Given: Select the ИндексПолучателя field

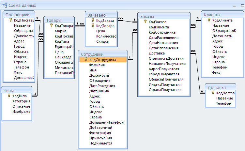Looking at the screenshot, I should tap(165, 85).
